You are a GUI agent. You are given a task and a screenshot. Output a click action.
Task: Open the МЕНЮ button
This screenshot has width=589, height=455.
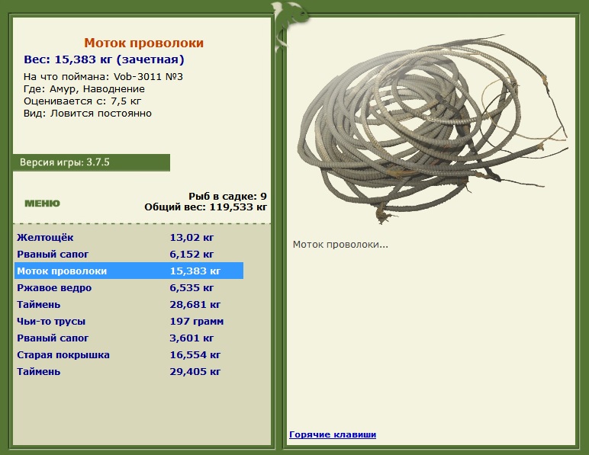[x=42, y=203]
